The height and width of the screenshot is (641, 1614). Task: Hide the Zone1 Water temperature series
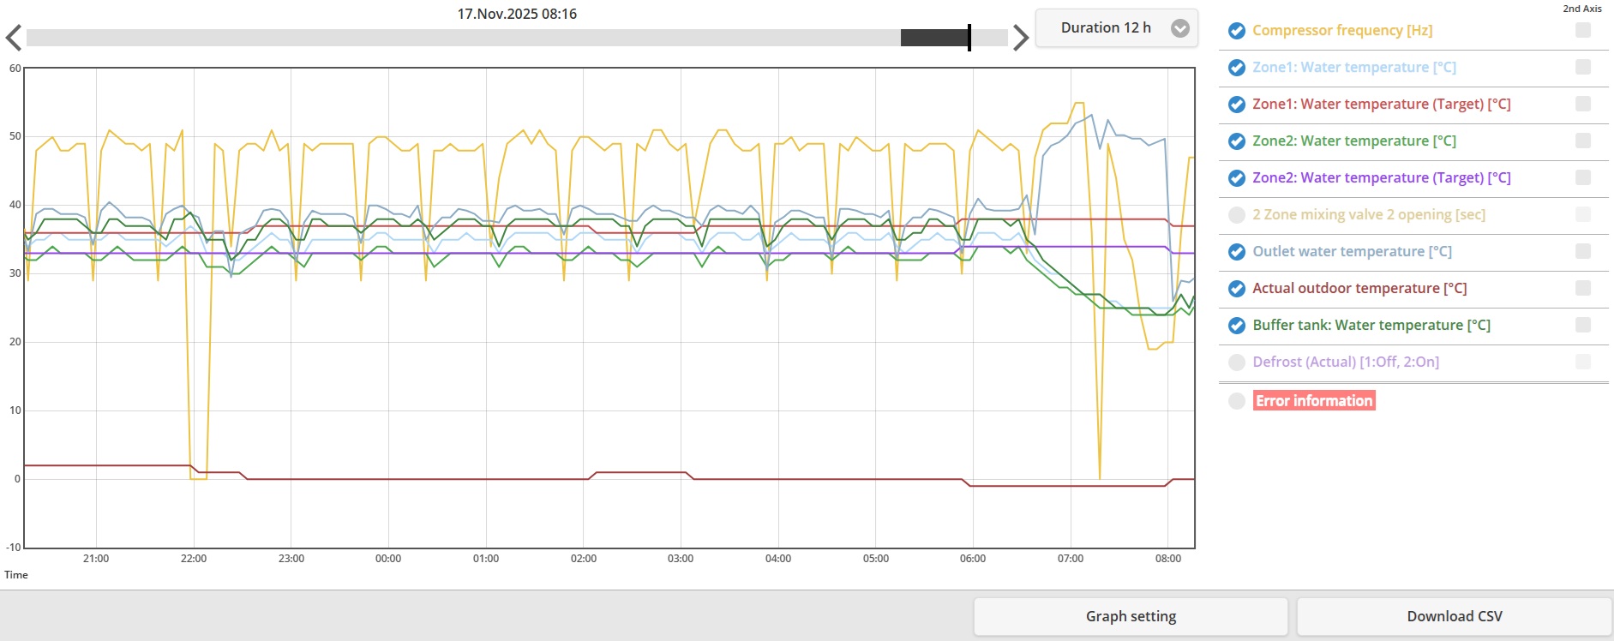coord(1236,68)
